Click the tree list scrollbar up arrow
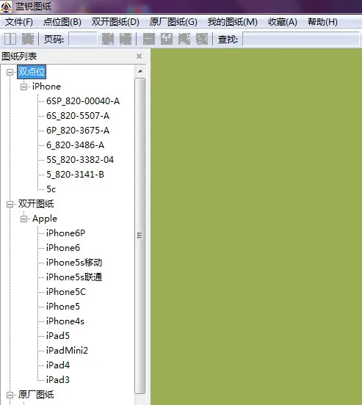Image resolution: width=362 pixels, height=405 pixels. (140, 71)
